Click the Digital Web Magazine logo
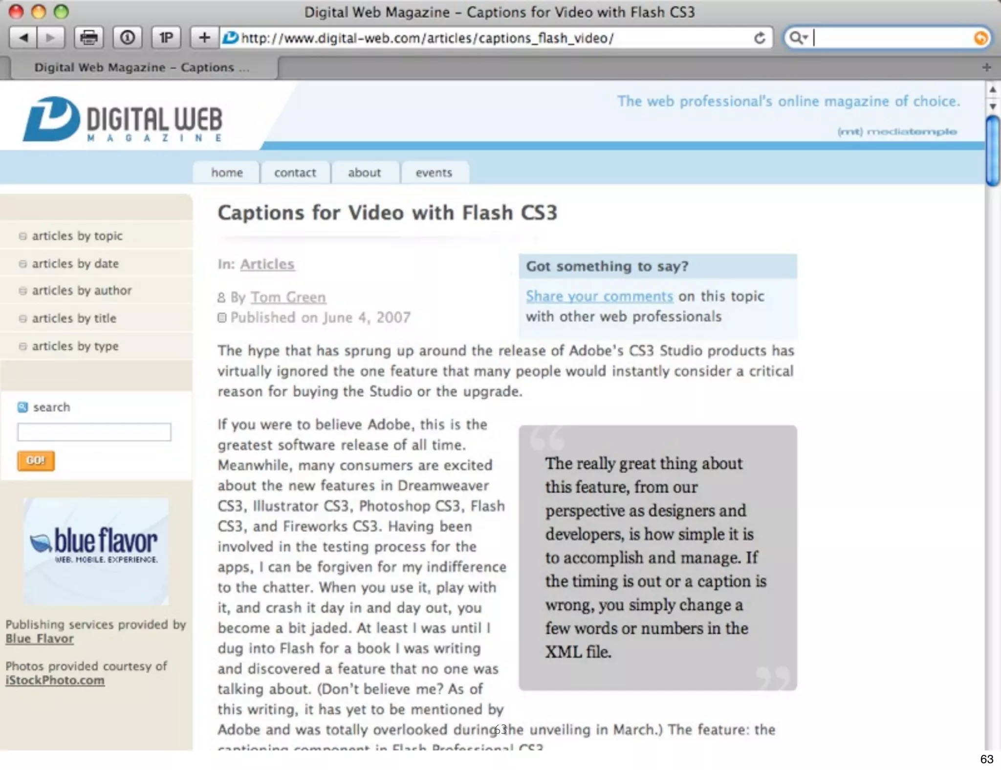Viewport: 1001px width, 770px height. (x=123, y=120)
